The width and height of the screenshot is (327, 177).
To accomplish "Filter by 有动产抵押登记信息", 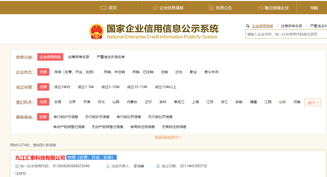I will pyautogui.click(x=69, y=127).
